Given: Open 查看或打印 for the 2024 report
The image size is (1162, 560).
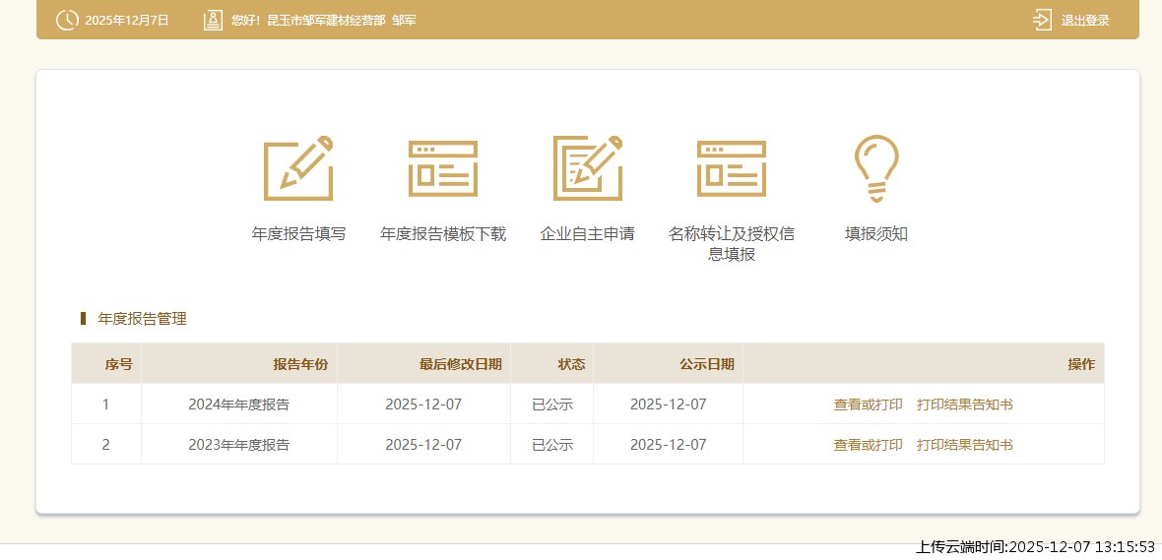Looking at the screenshot, I should click(868, 404).
